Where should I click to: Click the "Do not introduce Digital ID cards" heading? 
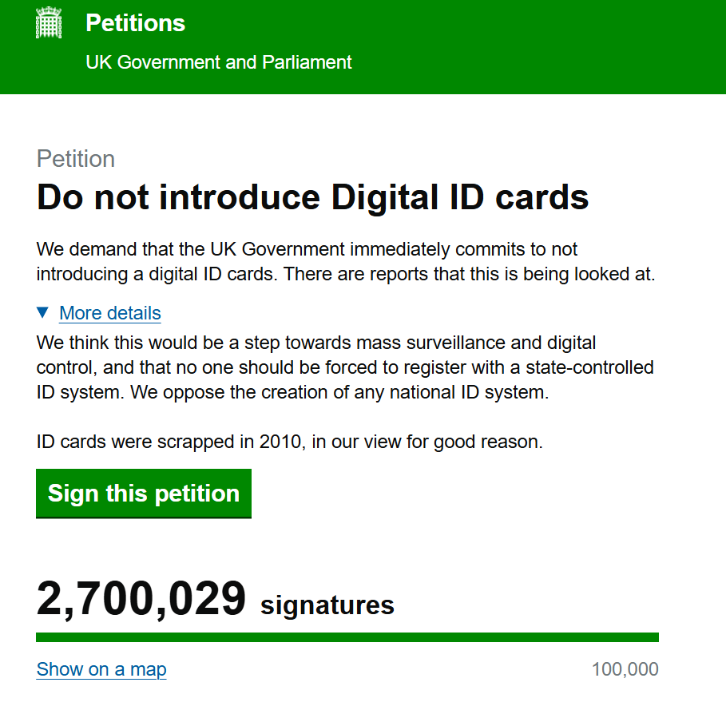point(313,197)
